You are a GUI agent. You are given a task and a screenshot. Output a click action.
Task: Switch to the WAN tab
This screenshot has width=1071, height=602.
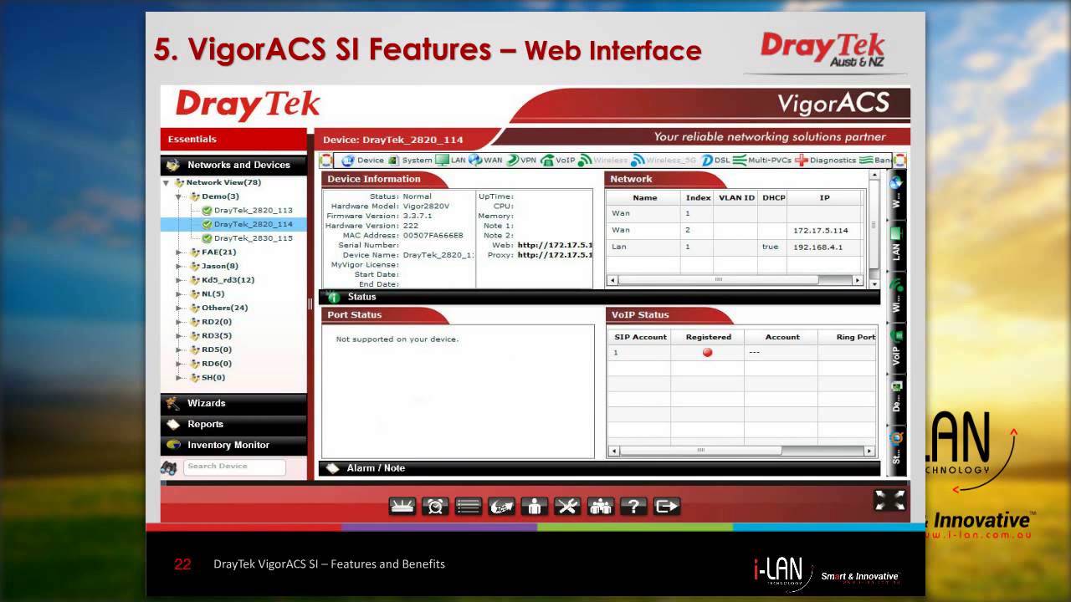(x=485, y=160)
